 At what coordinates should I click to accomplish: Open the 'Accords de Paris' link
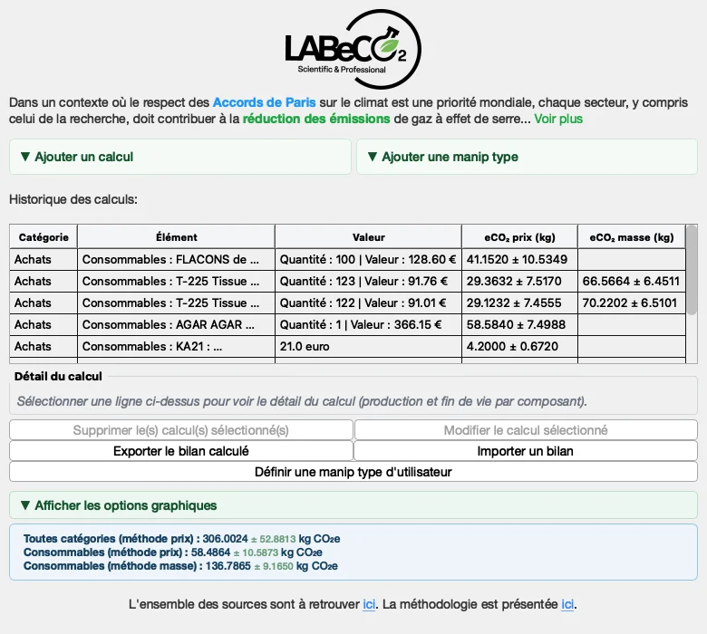point(265,102)
